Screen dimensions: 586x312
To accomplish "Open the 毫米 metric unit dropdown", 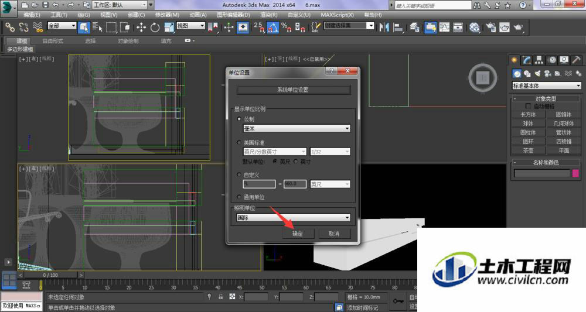I will tap(297, 128).
